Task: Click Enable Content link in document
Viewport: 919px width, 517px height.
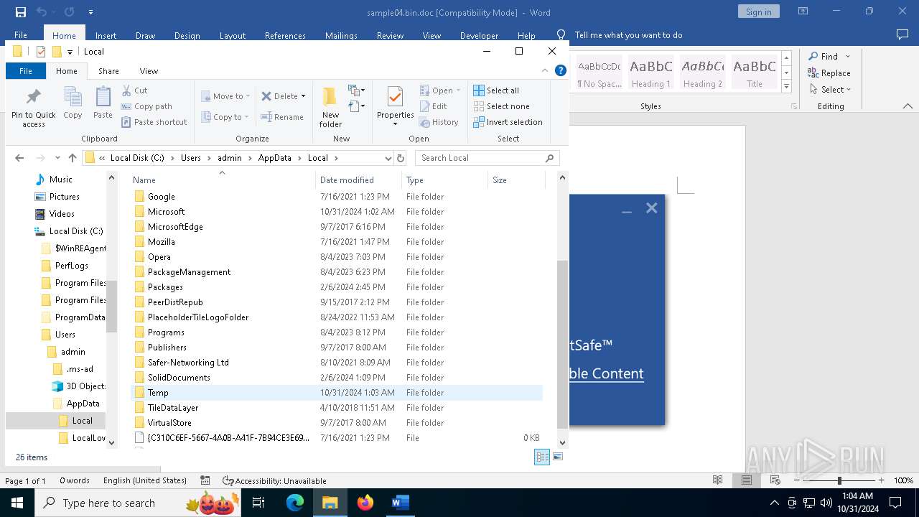Action: tap(607, 373)
